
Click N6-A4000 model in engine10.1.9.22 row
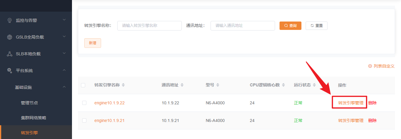pos(215,103)
